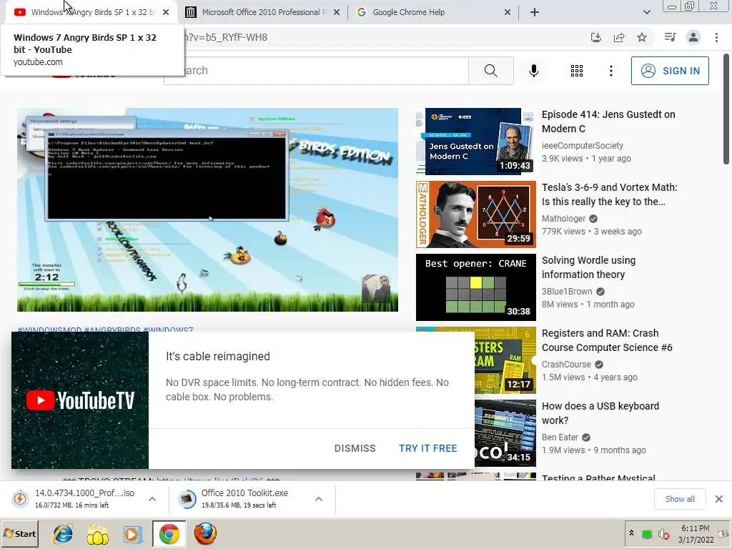Image resolution: width=732 pixels, height=549 pixels.
Task: Open Windows Media Player from the taskbar
Action: pyautogui.click(x=132, y=534)
